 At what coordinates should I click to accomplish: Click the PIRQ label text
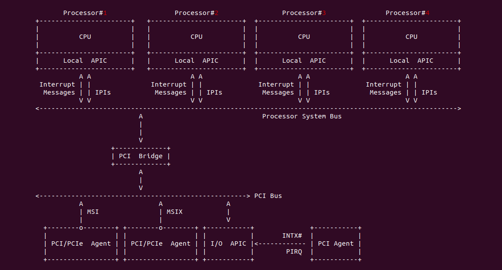click(294, 251)
